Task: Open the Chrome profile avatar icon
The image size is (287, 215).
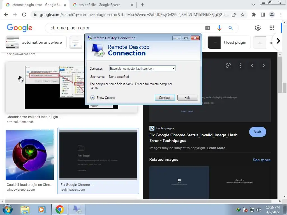Action: 272,15
